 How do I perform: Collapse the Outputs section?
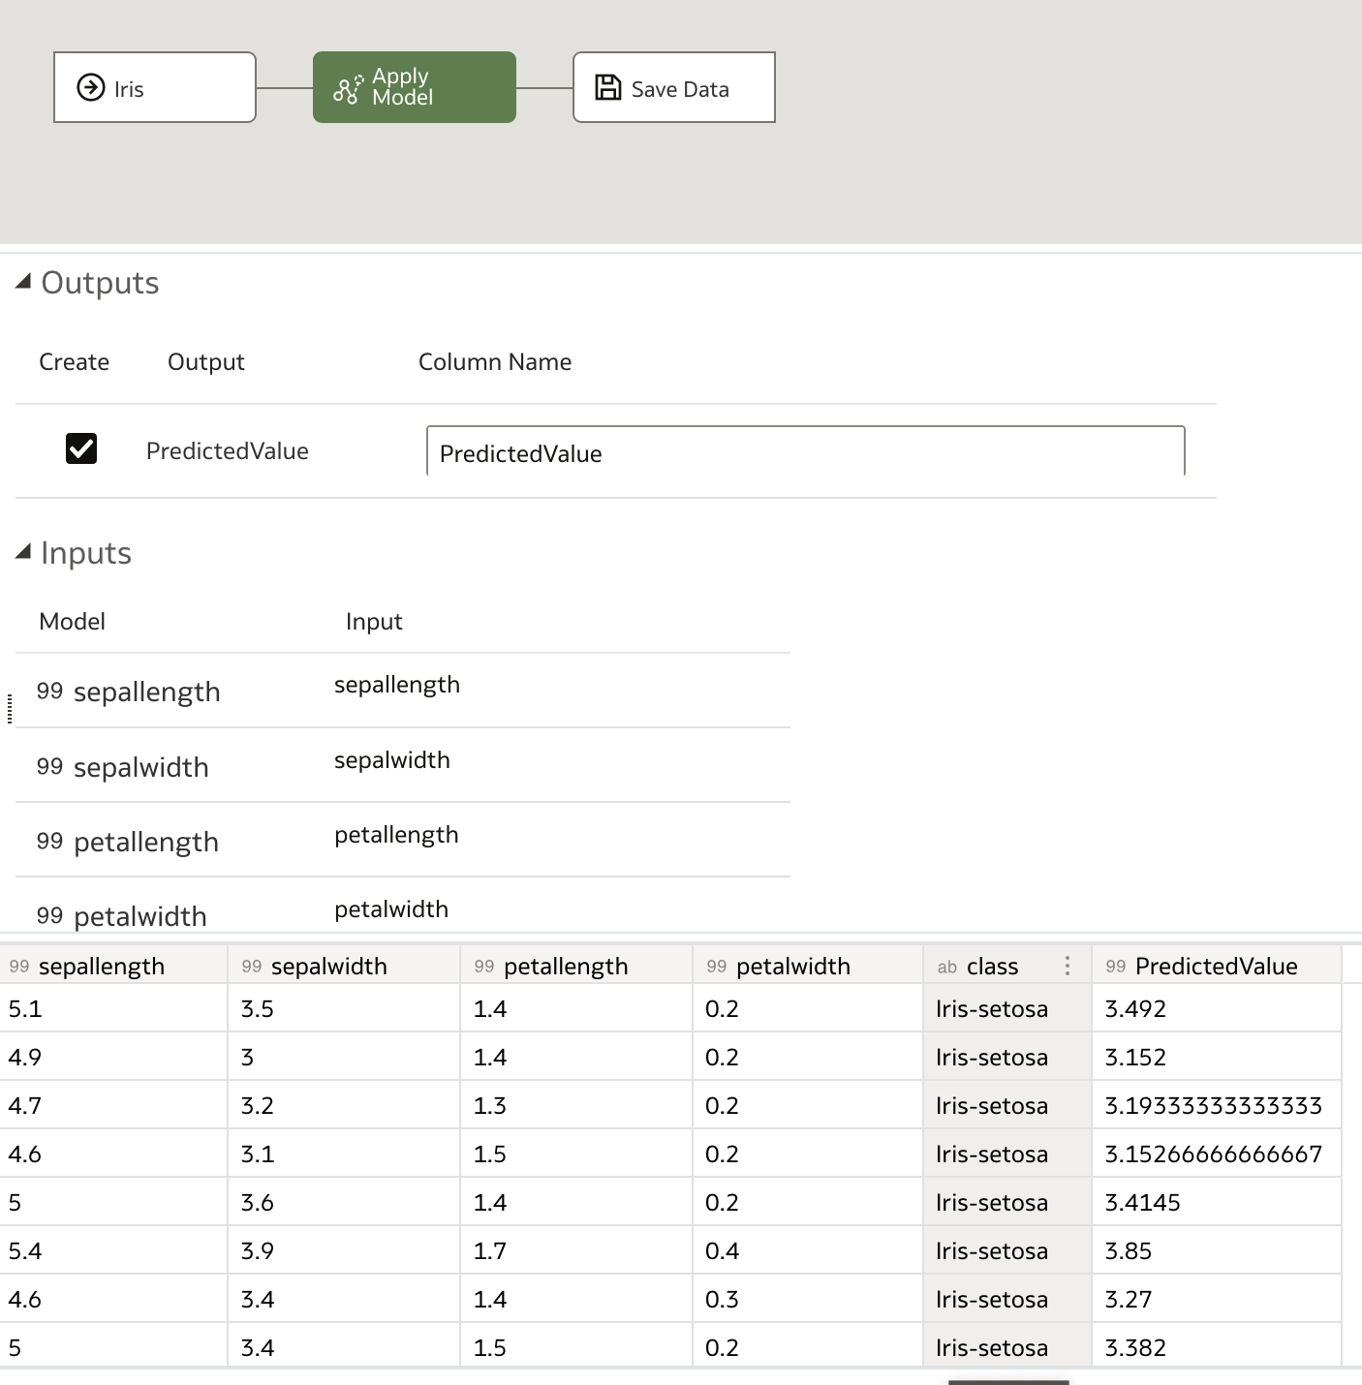click(x=22, y=281)
